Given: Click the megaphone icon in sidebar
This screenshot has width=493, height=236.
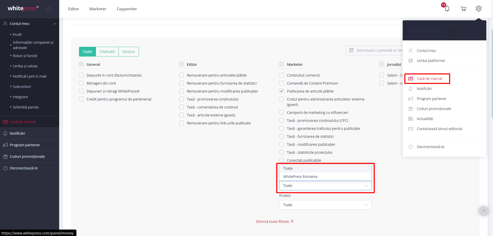Looking at the screenshot, I should (x=5, y=145).
